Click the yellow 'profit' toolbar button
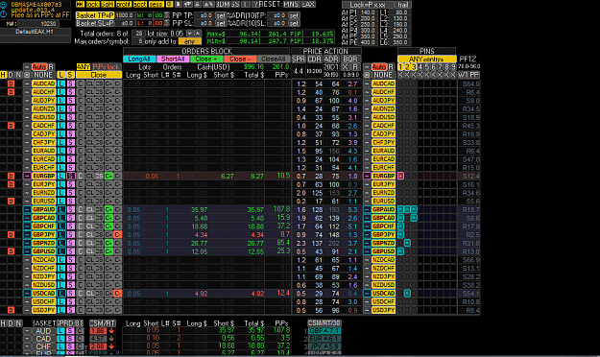This screenshot has height=357, width=600. tap(123, 4)
